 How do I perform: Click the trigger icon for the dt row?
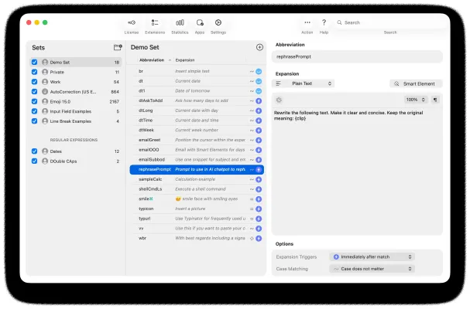(x=259, y=81)
